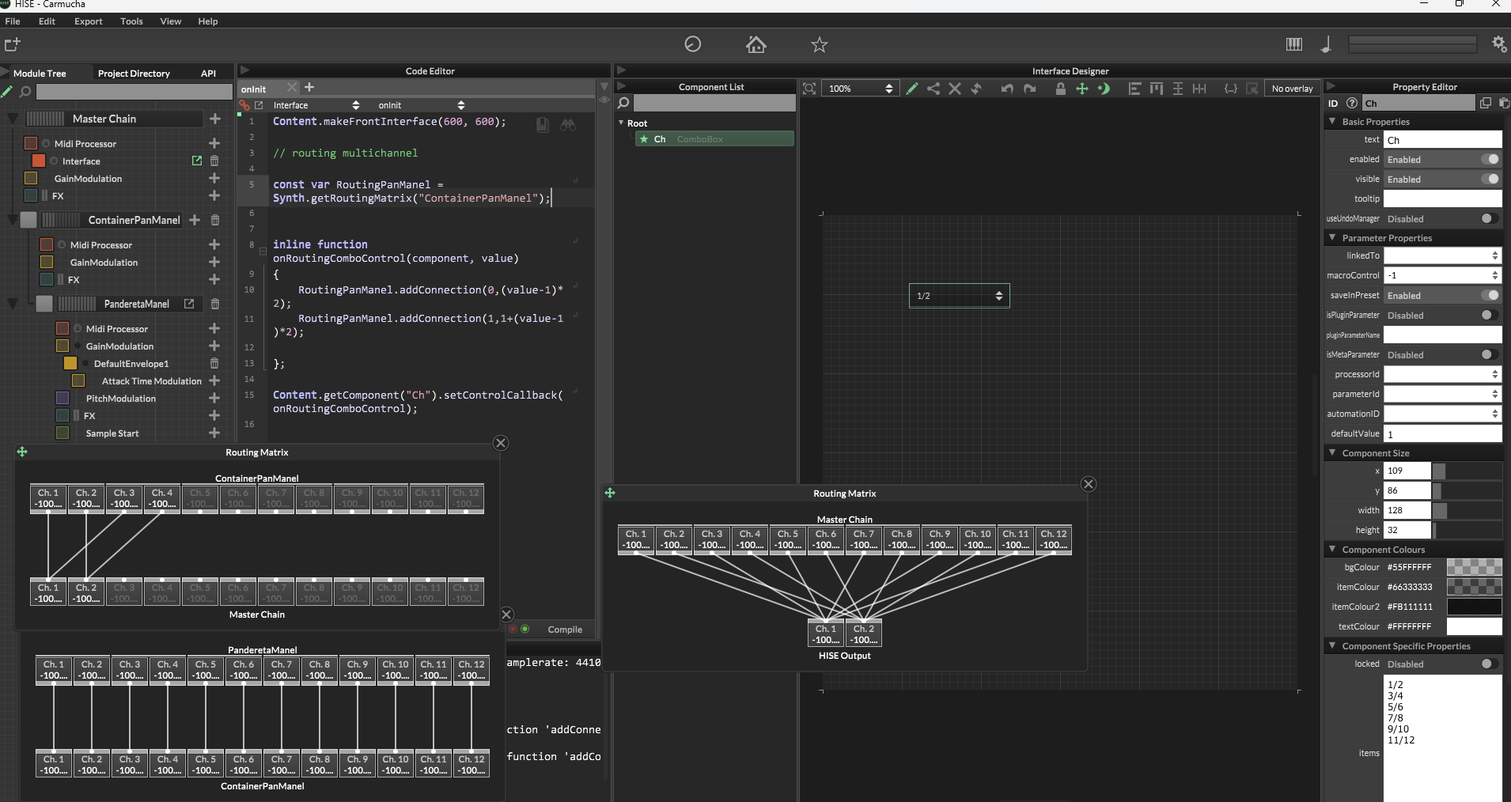Open the Interface popout icon in Module Tree
The width and height of the screenshot is (1511, 802).
click(197, 161)
